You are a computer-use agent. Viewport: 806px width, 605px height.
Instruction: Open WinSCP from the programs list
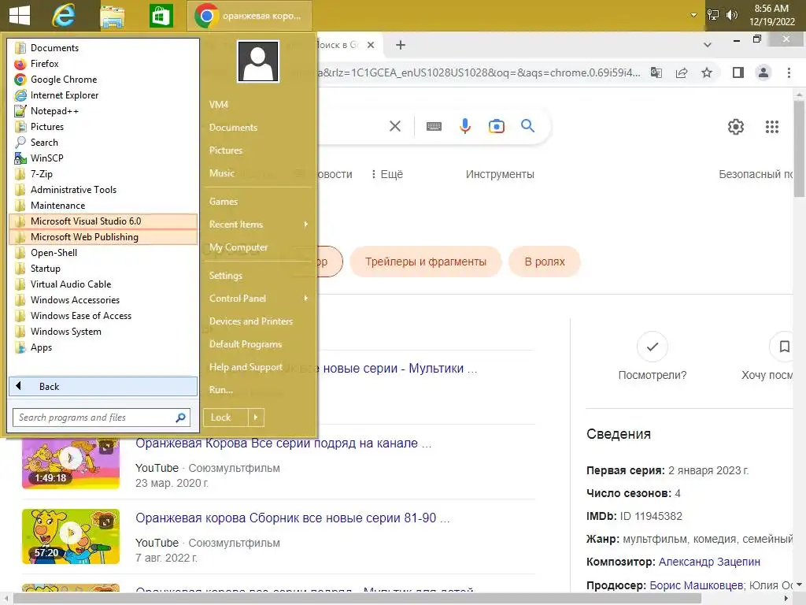point(103,158)
